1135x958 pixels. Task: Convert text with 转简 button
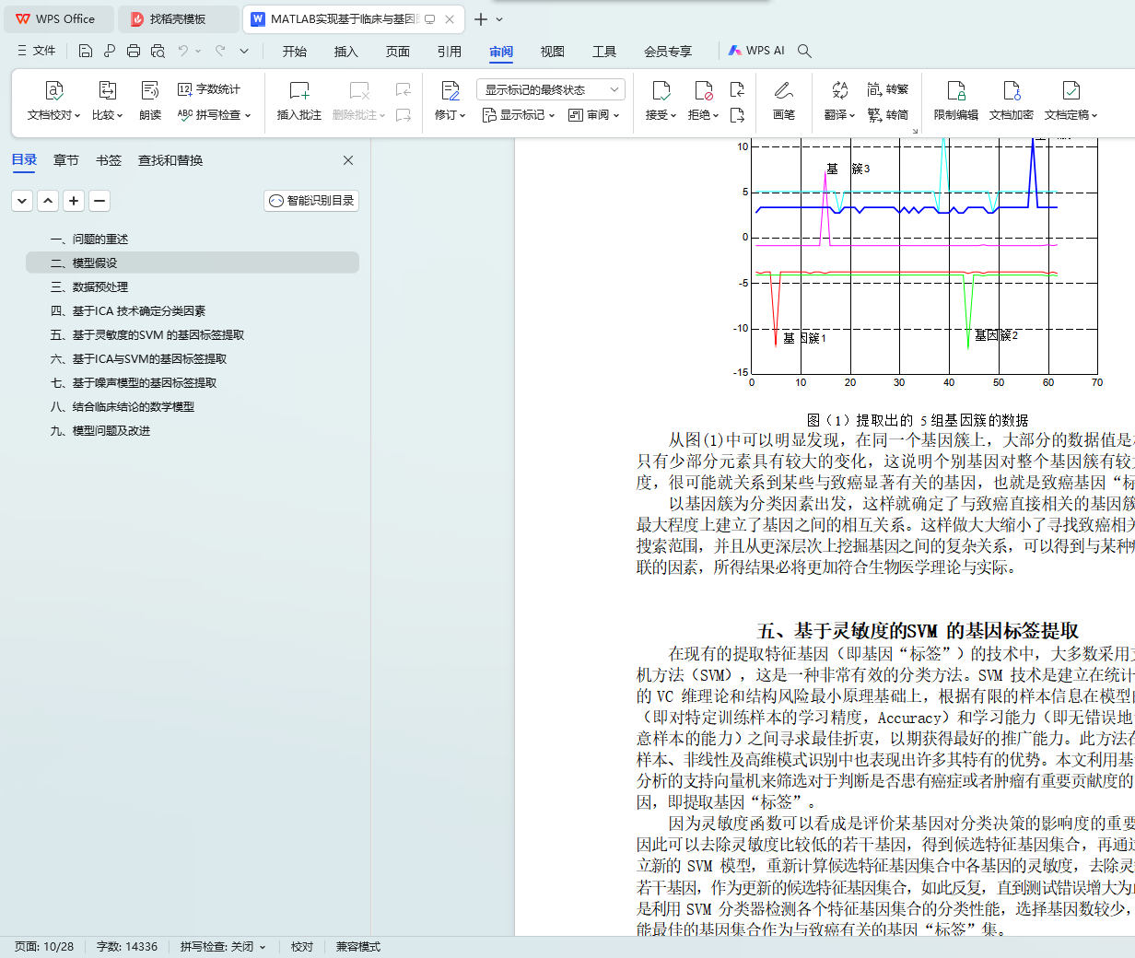point(888,115)
